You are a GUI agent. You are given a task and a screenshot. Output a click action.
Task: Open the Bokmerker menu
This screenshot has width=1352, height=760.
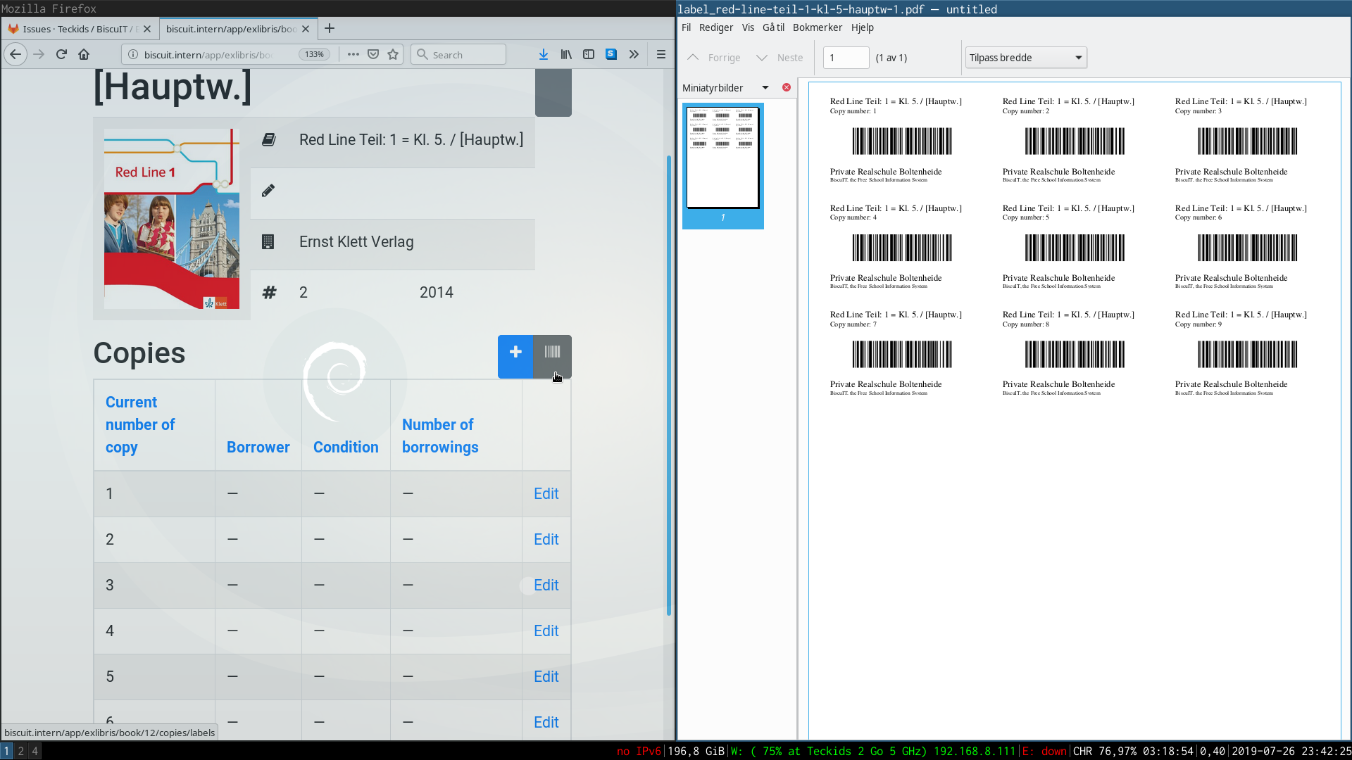[817, 27]
